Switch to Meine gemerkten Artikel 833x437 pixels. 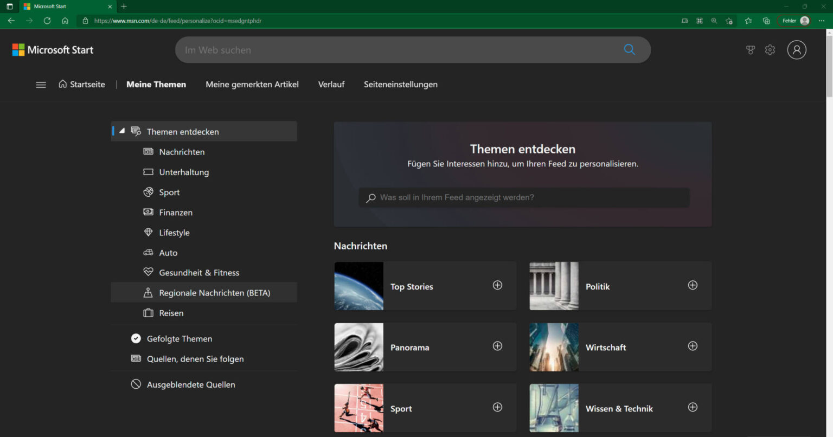252,85
